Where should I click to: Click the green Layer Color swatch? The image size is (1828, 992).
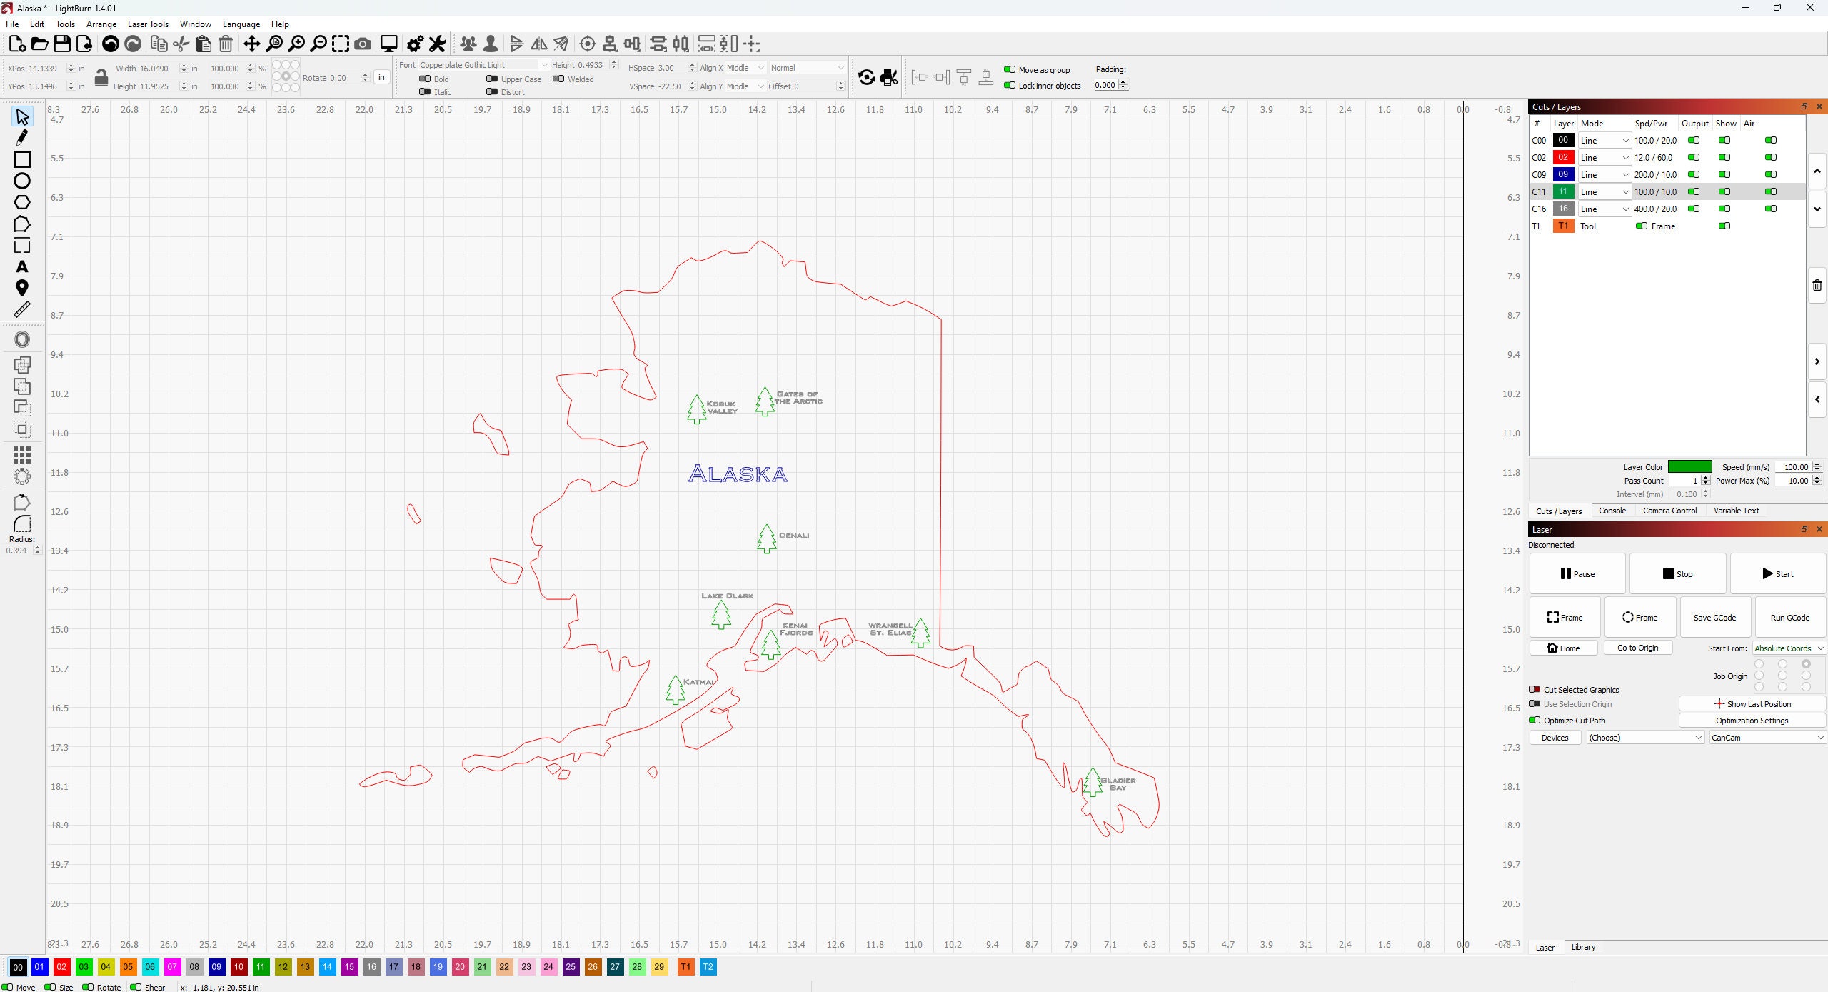1688,466
